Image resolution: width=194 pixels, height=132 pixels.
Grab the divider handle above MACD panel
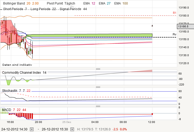pyautogui.click(x=98, y=106)
